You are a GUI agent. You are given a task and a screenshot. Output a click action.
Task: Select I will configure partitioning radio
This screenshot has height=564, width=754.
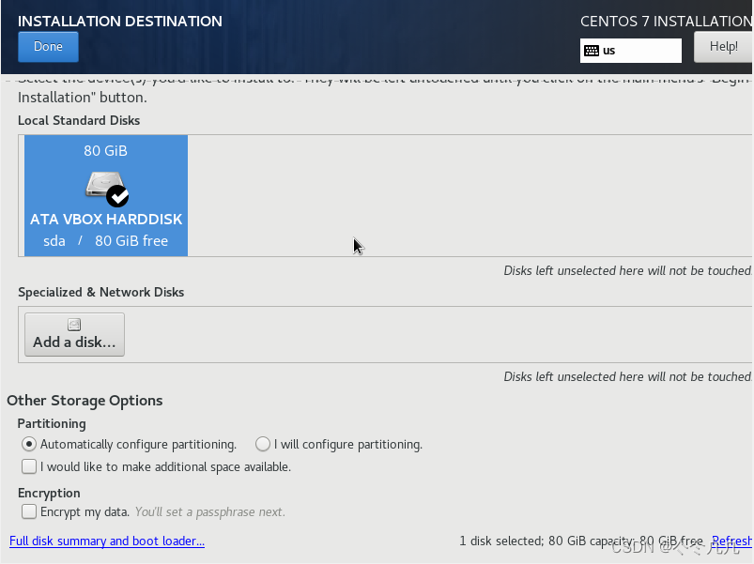263,444
